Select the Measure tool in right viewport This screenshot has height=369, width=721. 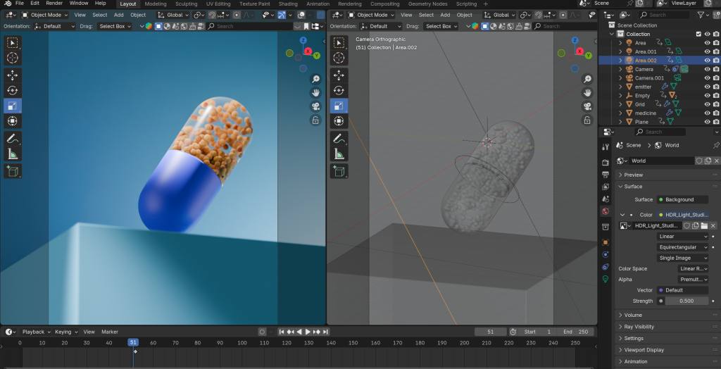tap(339, 154)
